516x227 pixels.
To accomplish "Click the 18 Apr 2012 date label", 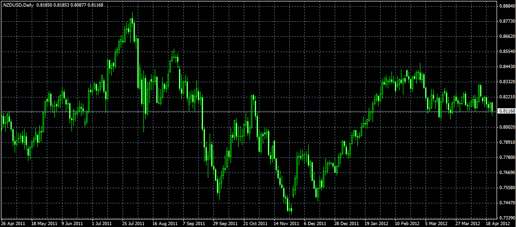I will [x=498, y=223].
